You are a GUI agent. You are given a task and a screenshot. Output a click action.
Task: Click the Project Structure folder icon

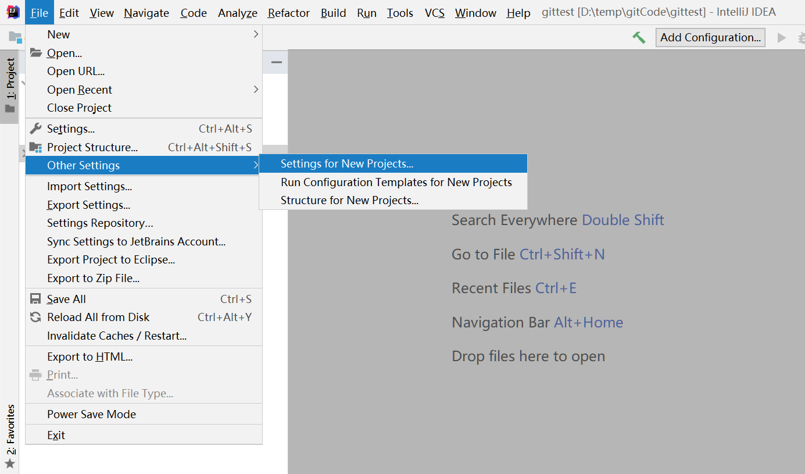36,147
